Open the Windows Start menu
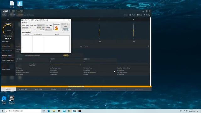The height and width of the screenshot is (113, 201). click(3, 111)
